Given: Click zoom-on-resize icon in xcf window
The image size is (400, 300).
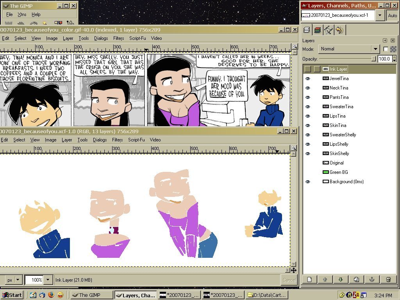Looking at the screenshot, I should tap(294, 148).
